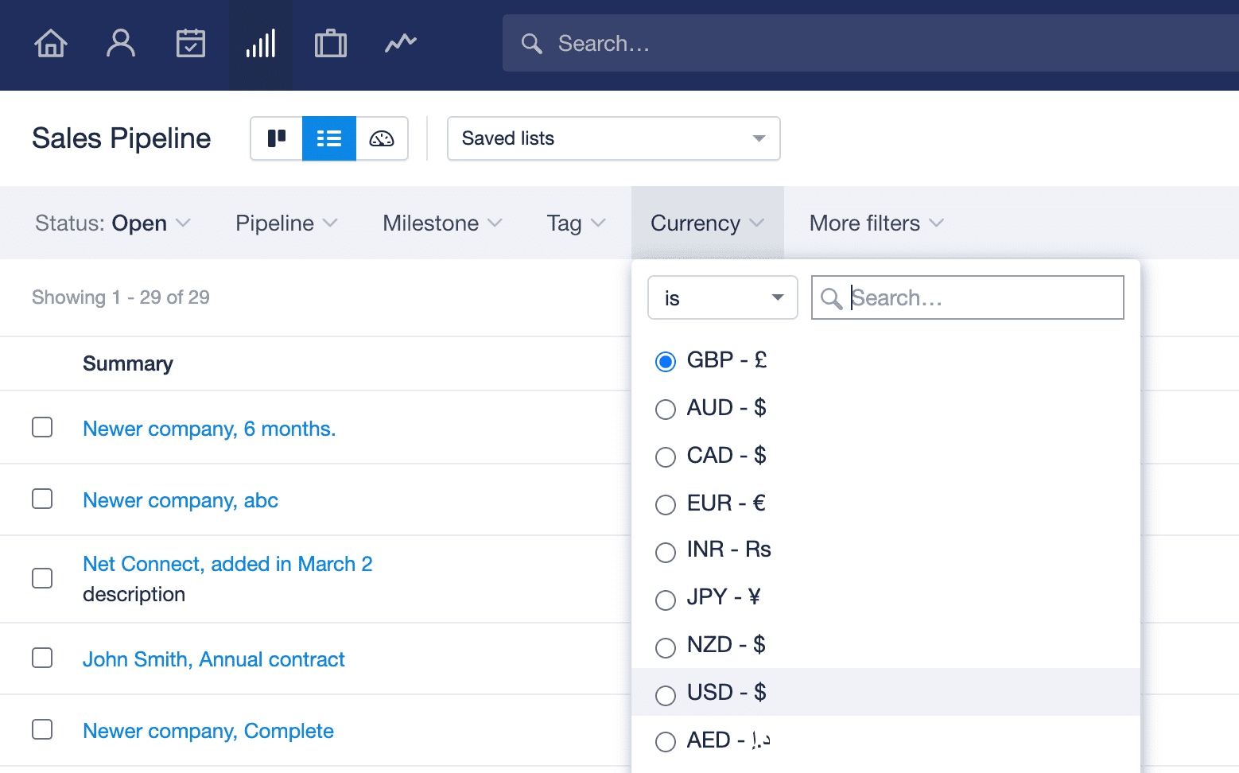Select the CAD - $ currency option

pyautogui.click(x=666, y=456)
